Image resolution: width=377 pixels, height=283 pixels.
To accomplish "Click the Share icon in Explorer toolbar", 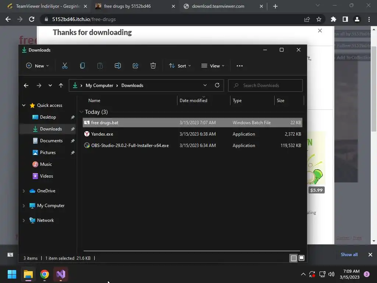I will (135, 66).
